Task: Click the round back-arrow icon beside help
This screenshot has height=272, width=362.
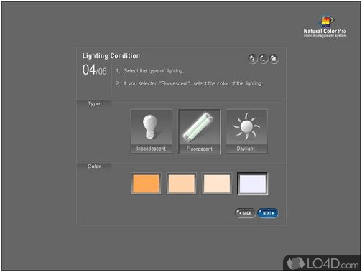Action: (263, 59)
